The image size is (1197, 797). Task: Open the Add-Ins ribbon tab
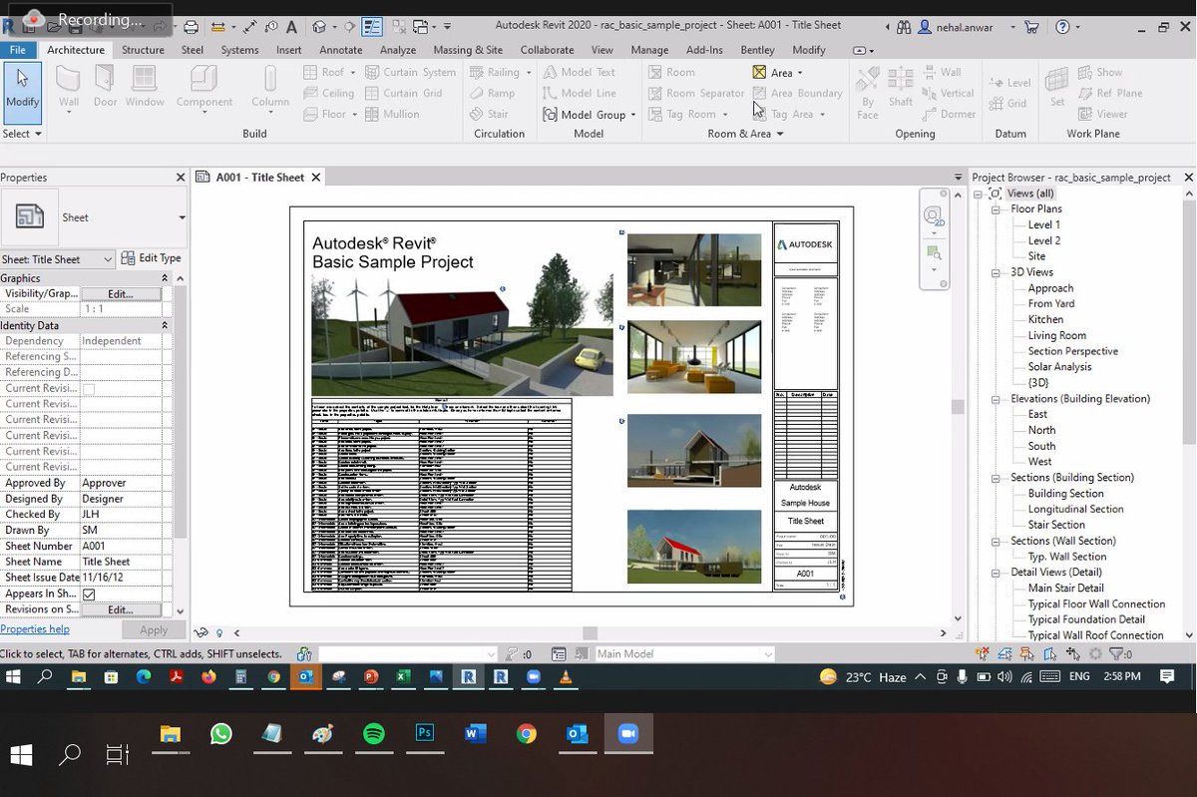(x=704, y=50)
